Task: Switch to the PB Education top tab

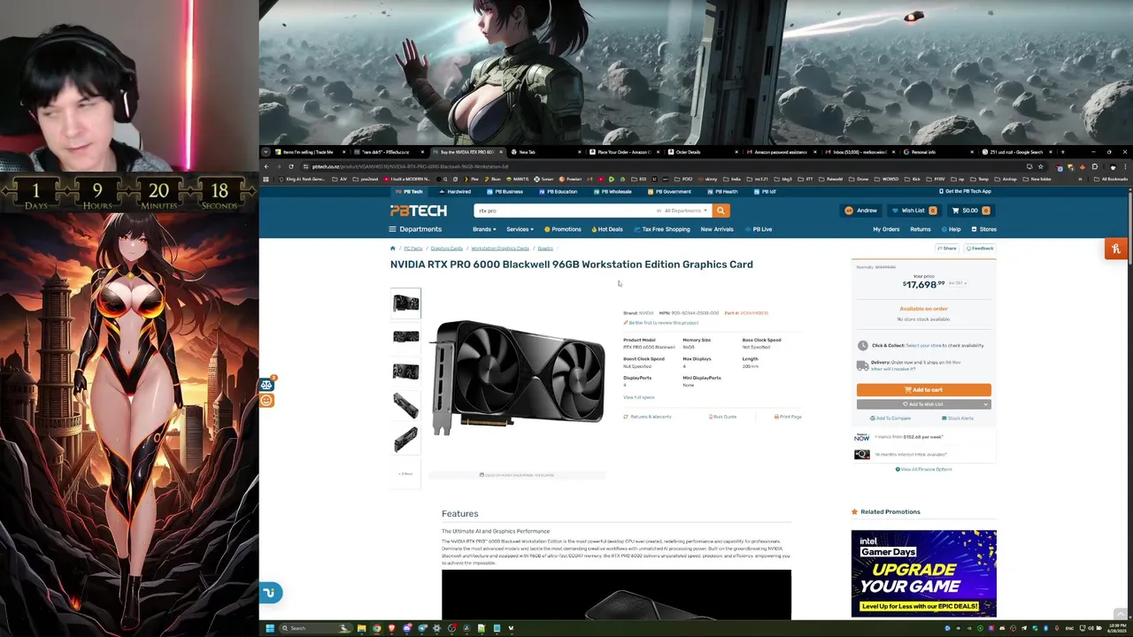Action: (x=558, y=191)
